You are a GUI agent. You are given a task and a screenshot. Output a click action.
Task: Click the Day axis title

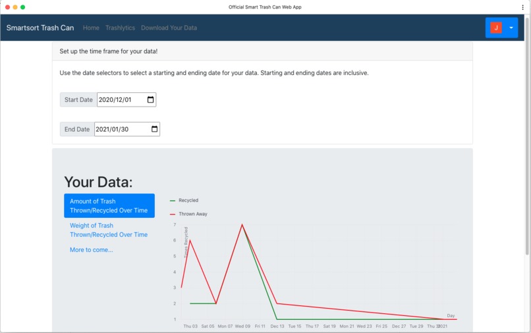(451, 315)
